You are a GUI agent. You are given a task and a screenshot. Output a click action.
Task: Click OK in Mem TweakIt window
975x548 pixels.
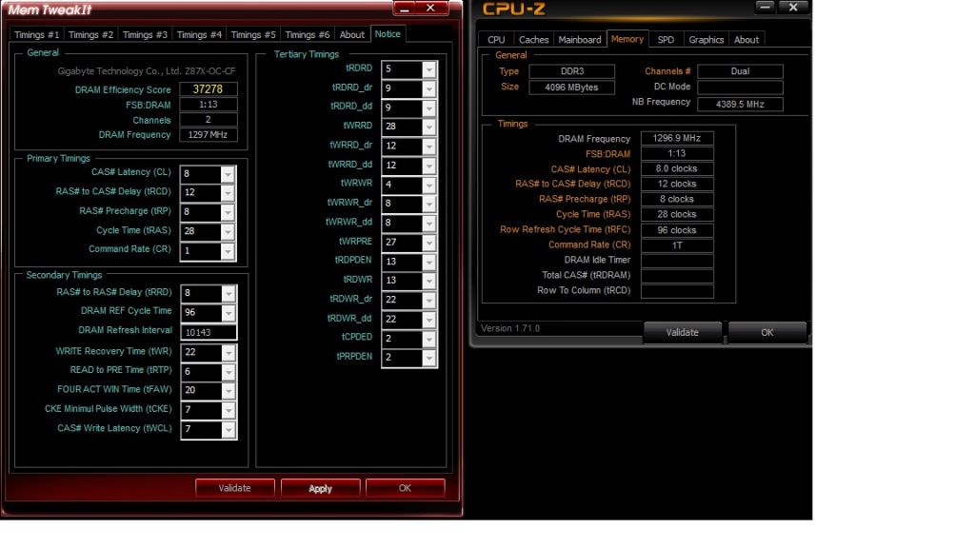405,488
